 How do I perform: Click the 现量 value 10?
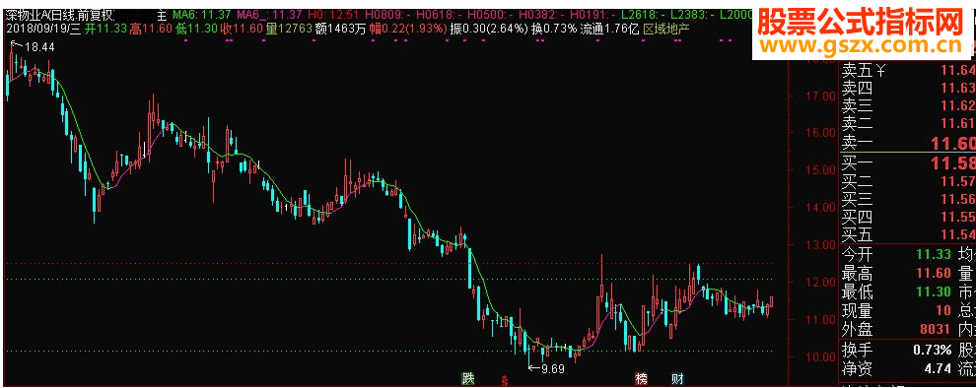(943, 310)
